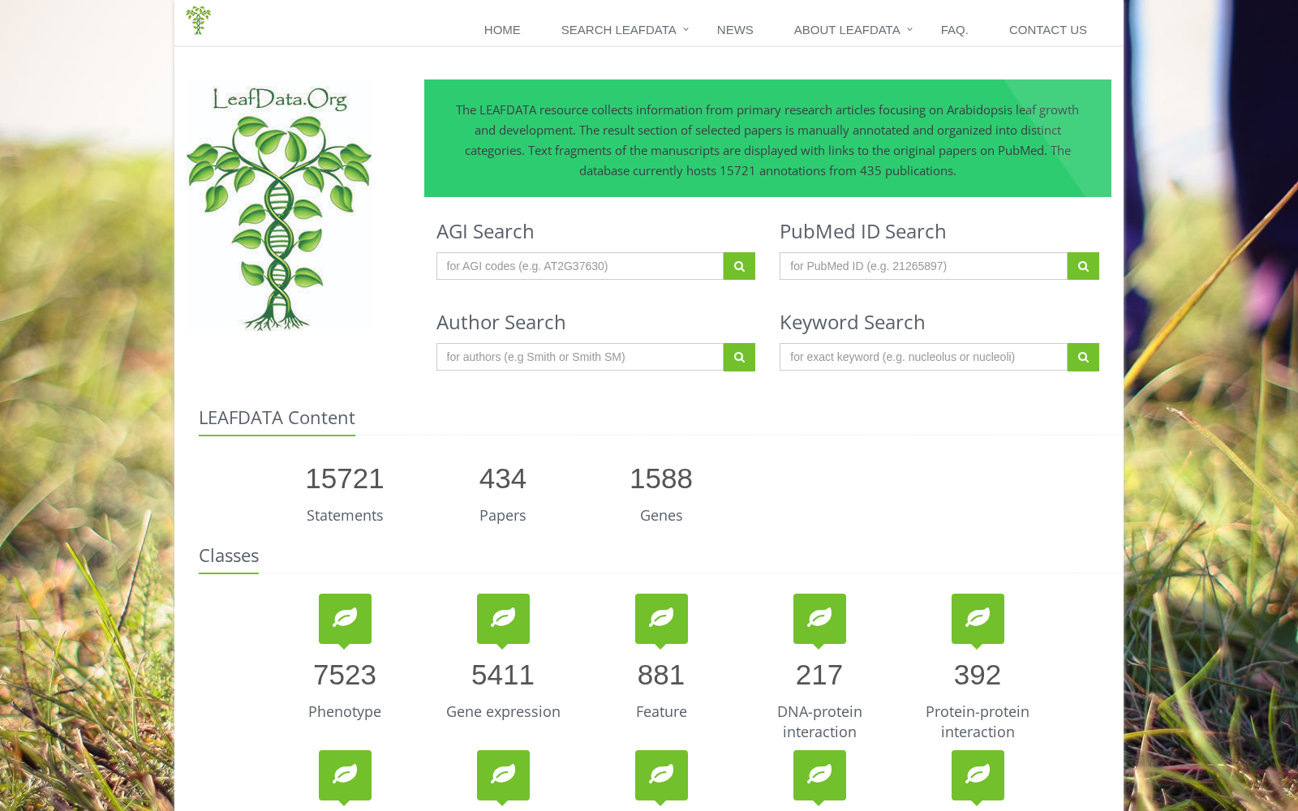Click the DNA-protein interaction label
This screenshot has height=811, width=1298.
[819, 722]
